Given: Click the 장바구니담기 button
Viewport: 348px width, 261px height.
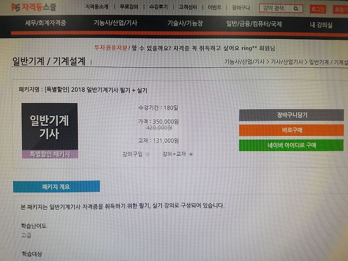Looking at the screenshot, I should pyautogui.click(x=291, y=115).
